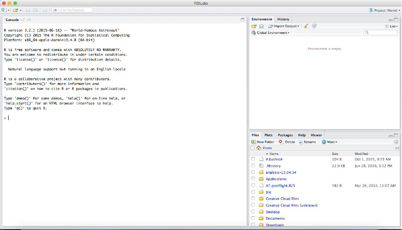Switch to the Packages tab
This screenshot has height=230, width=402.
tap(285, 135)
